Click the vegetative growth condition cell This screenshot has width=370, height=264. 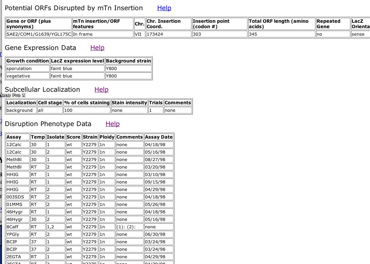(27, 76)
